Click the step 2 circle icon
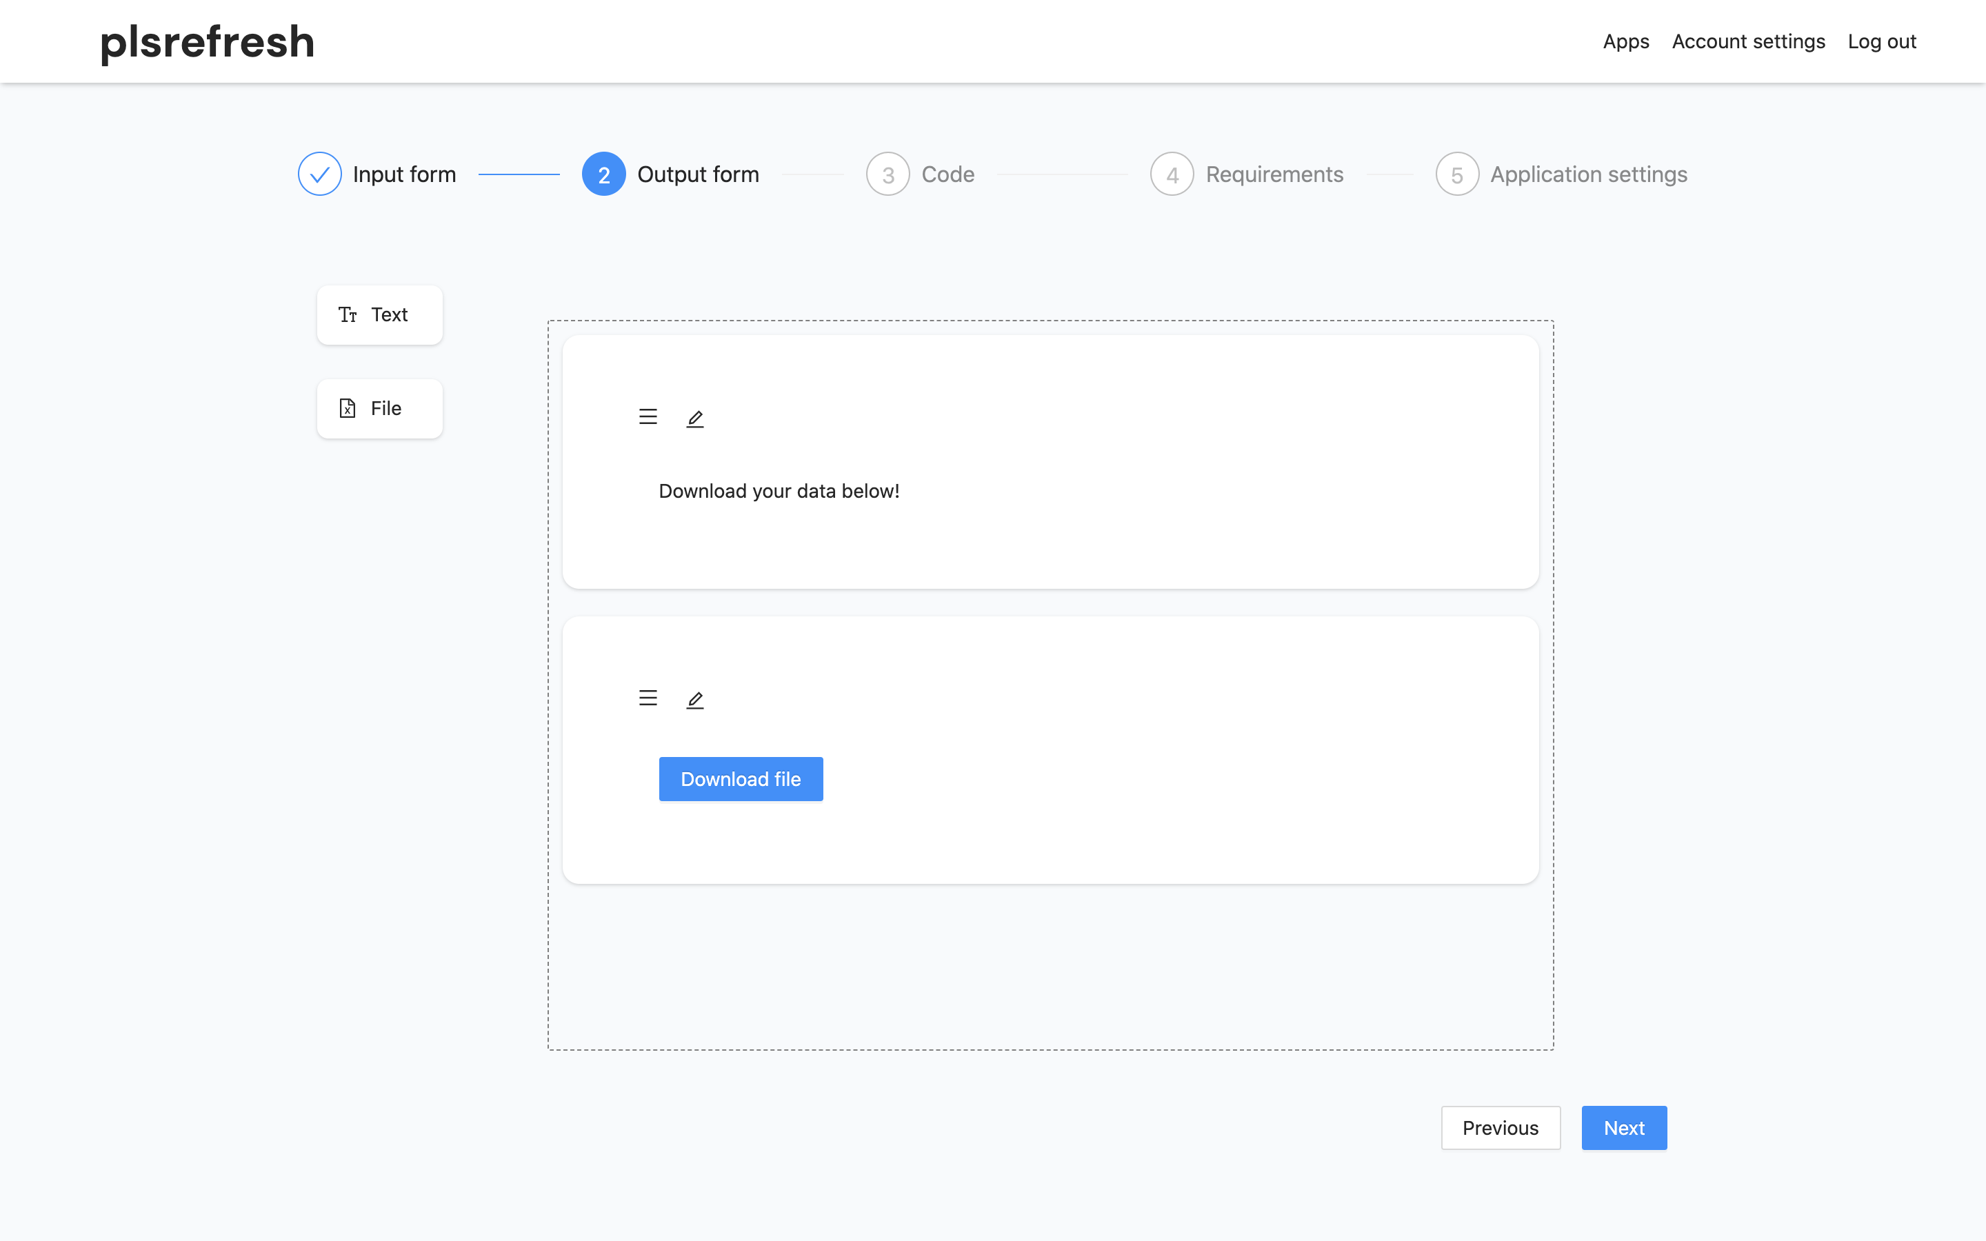The height and width of the screenshot is (1241, 1986). click(603, 174)
